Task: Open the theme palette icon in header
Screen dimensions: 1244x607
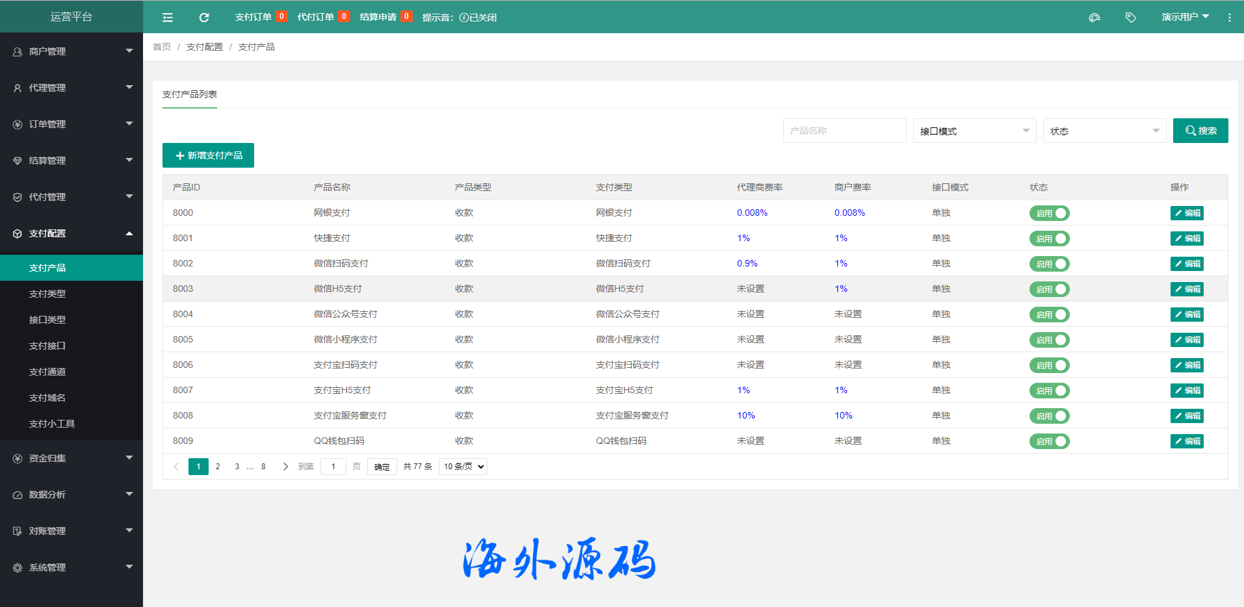Action: point(1095,18)
